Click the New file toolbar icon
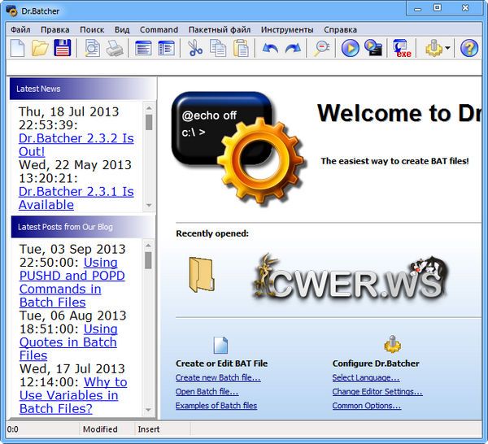This screenshot has height=444, width=488. click(x=16, y=49)
